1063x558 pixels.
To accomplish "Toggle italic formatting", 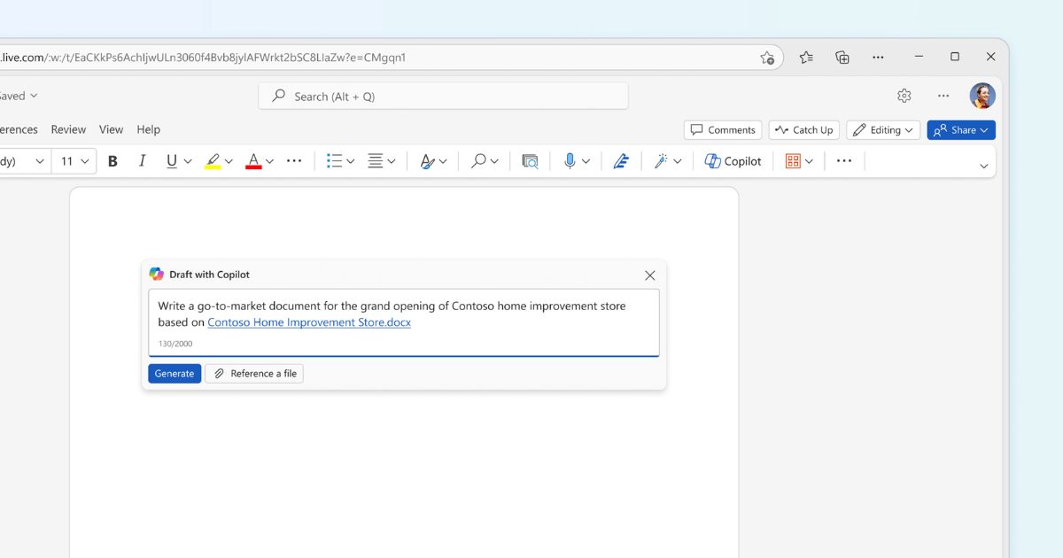I will click(x=142, y=161).
